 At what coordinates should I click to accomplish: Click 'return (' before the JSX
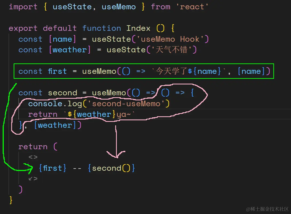click(38, 147)
